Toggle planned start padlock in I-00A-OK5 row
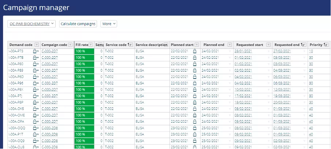The image size is (331, 149). [x=195, y=109]
